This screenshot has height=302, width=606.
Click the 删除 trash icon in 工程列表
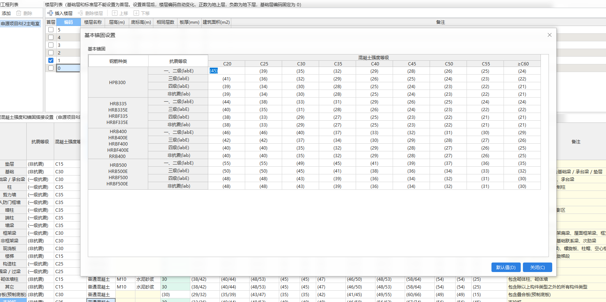tap(19, 13)
